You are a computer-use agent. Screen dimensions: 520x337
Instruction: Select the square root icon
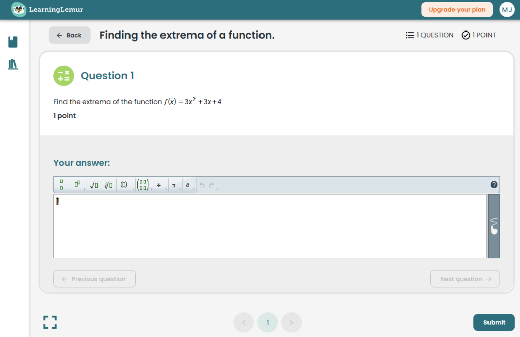click(x=94, y=185)
